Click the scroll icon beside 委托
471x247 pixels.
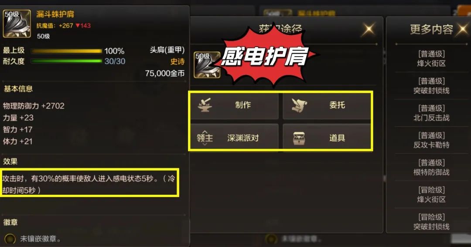pyautogui.click(x=299, y=105)
